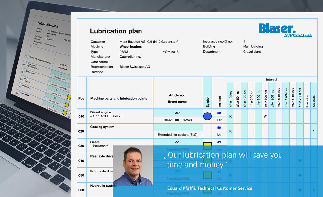Select the 'Wheel loaders' machine value
Image resolution: width=323 pixels, height=197 pixels.
[x=130, y=47]
